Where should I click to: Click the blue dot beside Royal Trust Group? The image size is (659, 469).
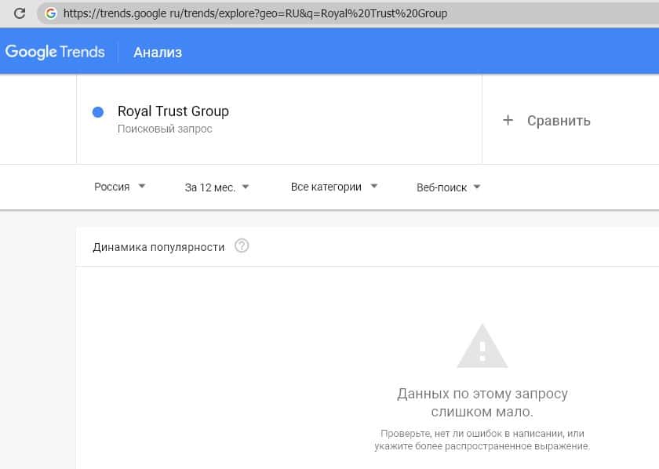tap(98, 112)
